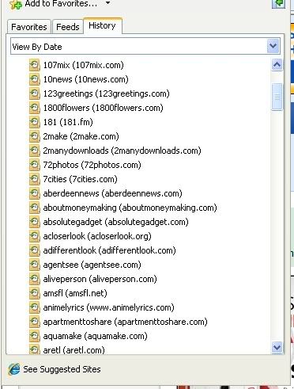The height and width of the screenshot is (389, 294).
Task: Click the history icon beside acloserlook
Action: pos(34,236)
